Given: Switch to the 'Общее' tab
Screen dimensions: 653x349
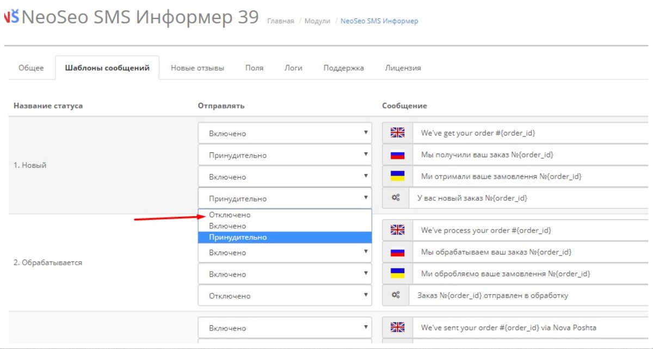Looking at the screenshot, I should point(31,68).
